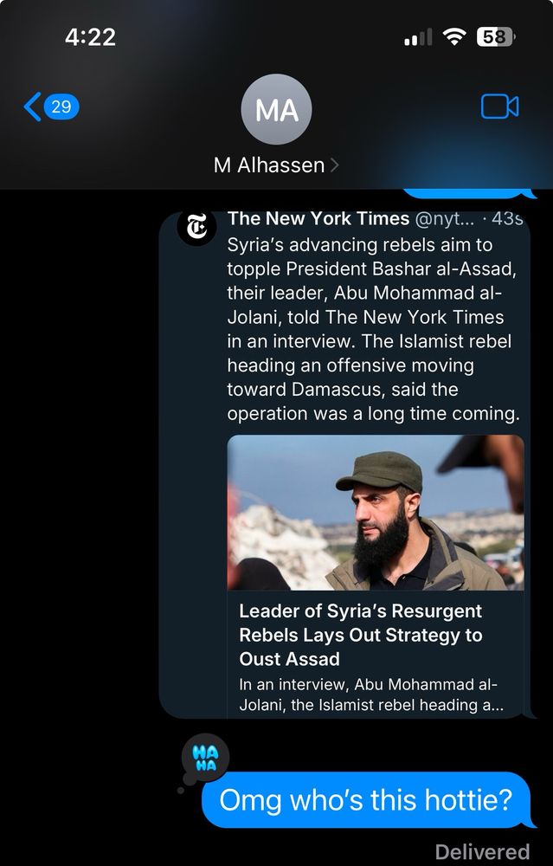Tap the back arrow to conversations list
This screenshot has width=553, height=866.
[33, 107]
